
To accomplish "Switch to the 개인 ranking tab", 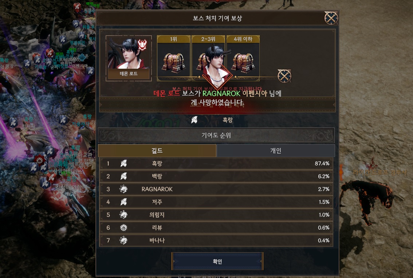I will tap(275, 150).
